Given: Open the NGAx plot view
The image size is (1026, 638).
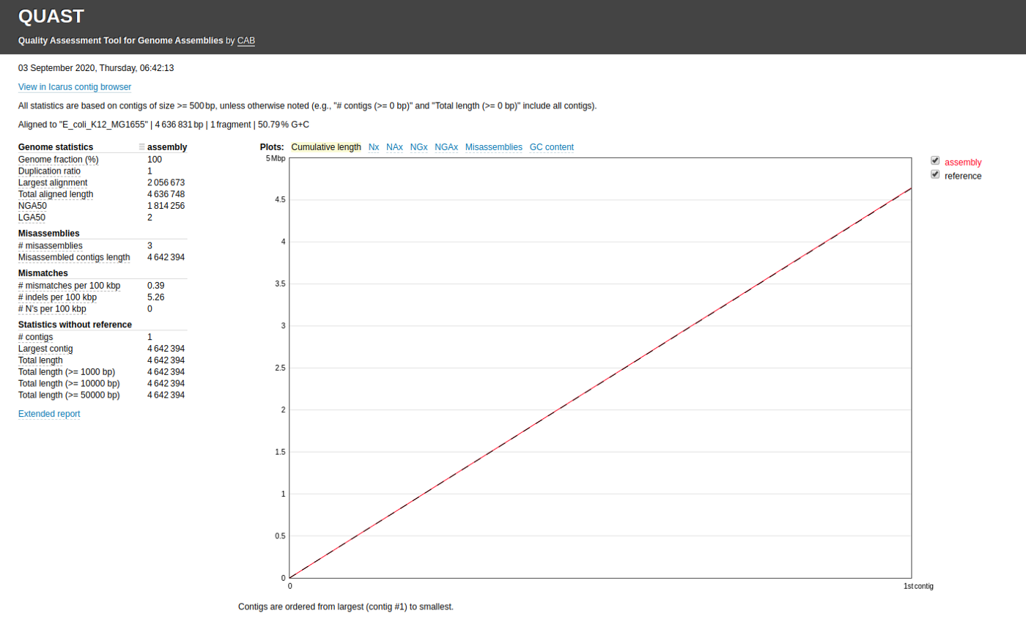Looking at the screenshot, I should pos(446,146).
